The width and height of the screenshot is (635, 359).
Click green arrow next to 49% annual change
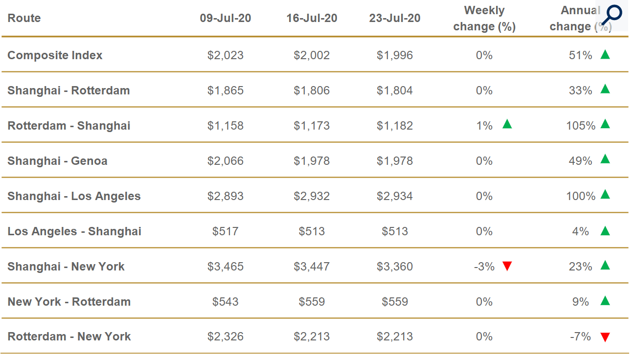[x=605, y=159]
